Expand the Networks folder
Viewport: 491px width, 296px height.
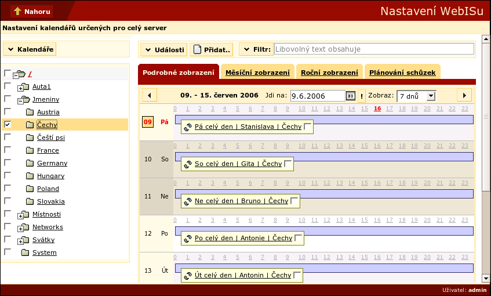(20, 229)
